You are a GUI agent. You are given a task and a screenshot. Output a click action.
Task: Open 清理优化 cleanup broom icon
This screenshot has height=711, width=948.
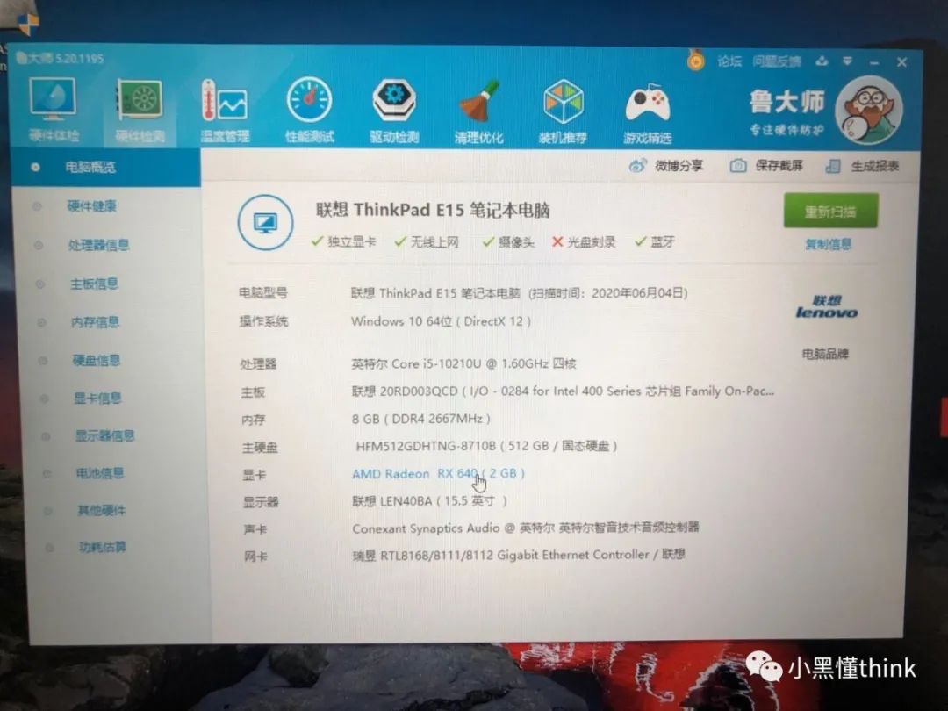(x=479, y=111)
